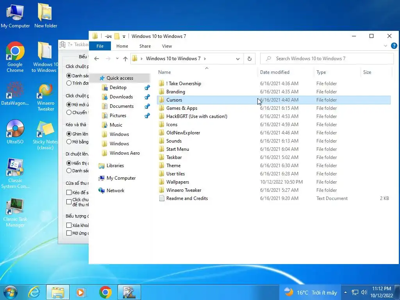Image resolution: width=400 pixels, height=300 pixels.
Task: Click the Windows Start orb
Action: coord(11,292)
